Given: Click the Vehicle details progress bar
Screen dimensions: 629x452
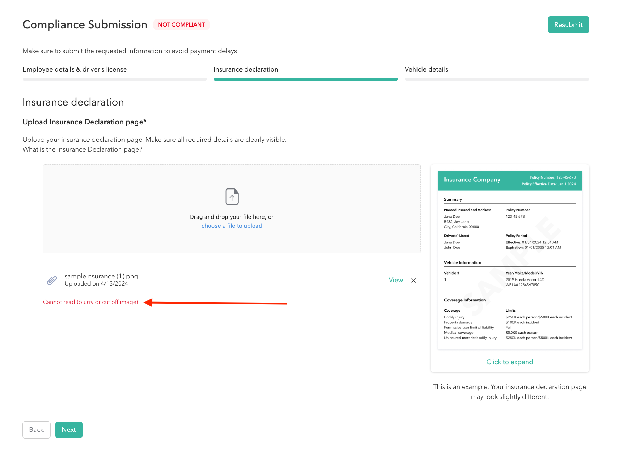Looking at the screenshot, I should 497,79.
